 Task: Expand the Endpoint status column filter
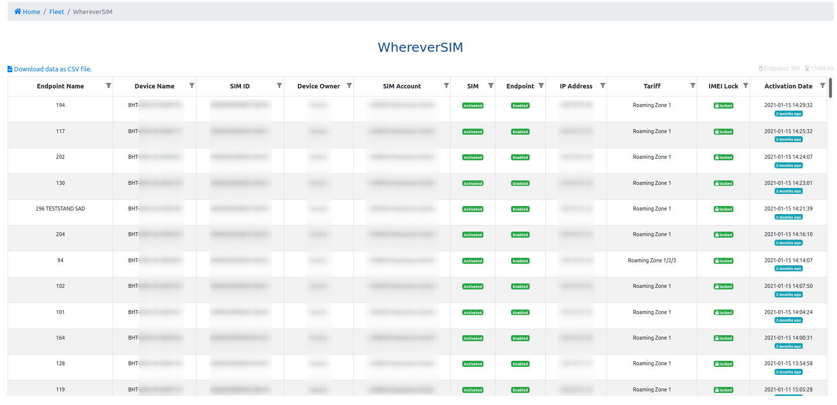[541, 86]
